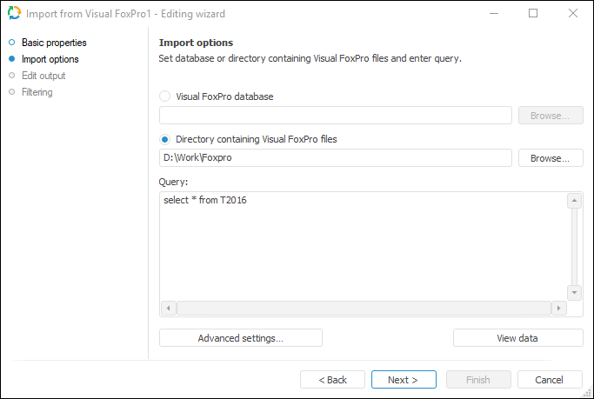Click the directory path input field
This screenshot has height=399, width=594.
click(x=336, y=158)
